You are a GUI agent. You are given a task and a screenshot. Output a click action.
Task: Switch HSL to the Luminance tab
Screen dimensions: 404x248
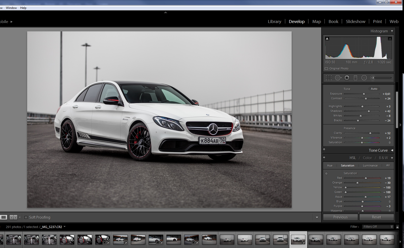370,166
